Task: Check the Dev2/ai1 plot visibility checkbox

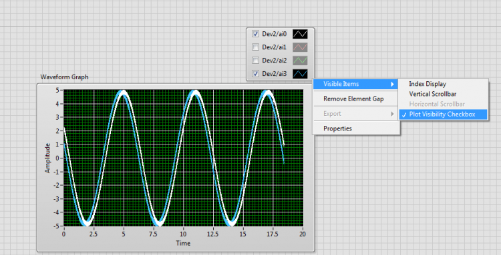Action: [255, 47]
